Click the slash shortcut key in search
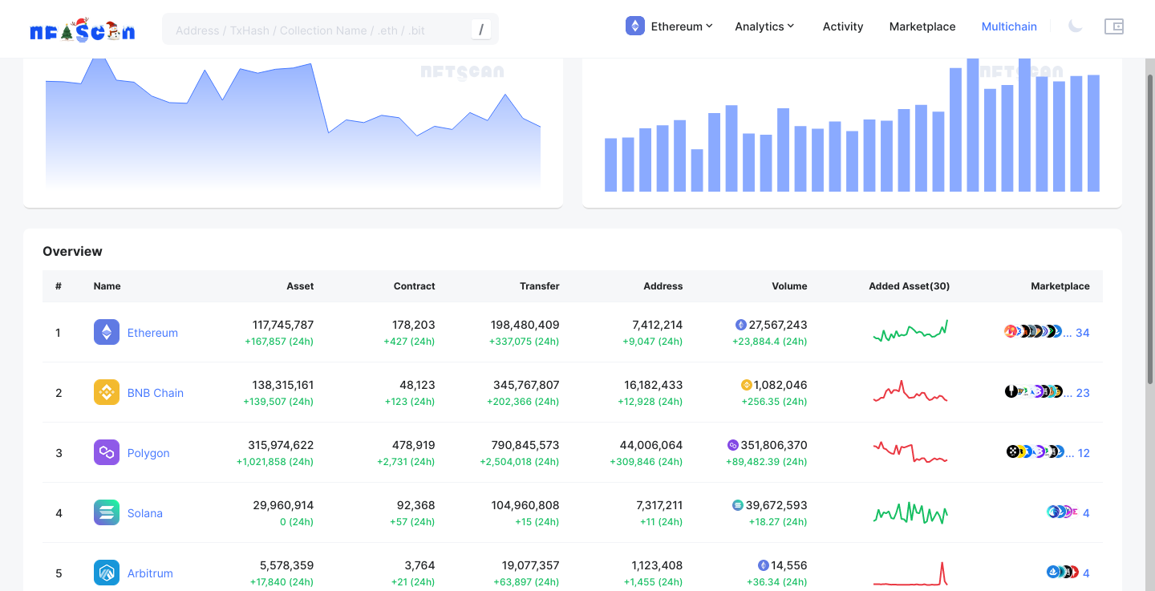 480,30
